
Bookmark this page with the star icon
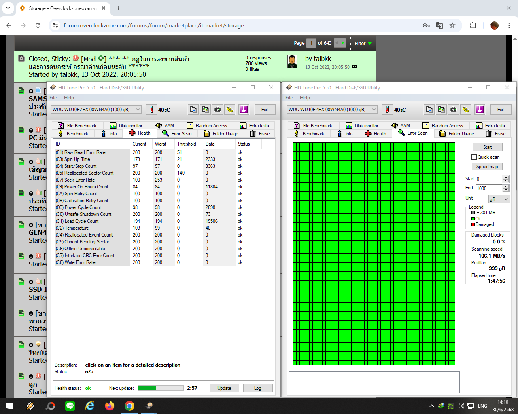tap(452, 25)
